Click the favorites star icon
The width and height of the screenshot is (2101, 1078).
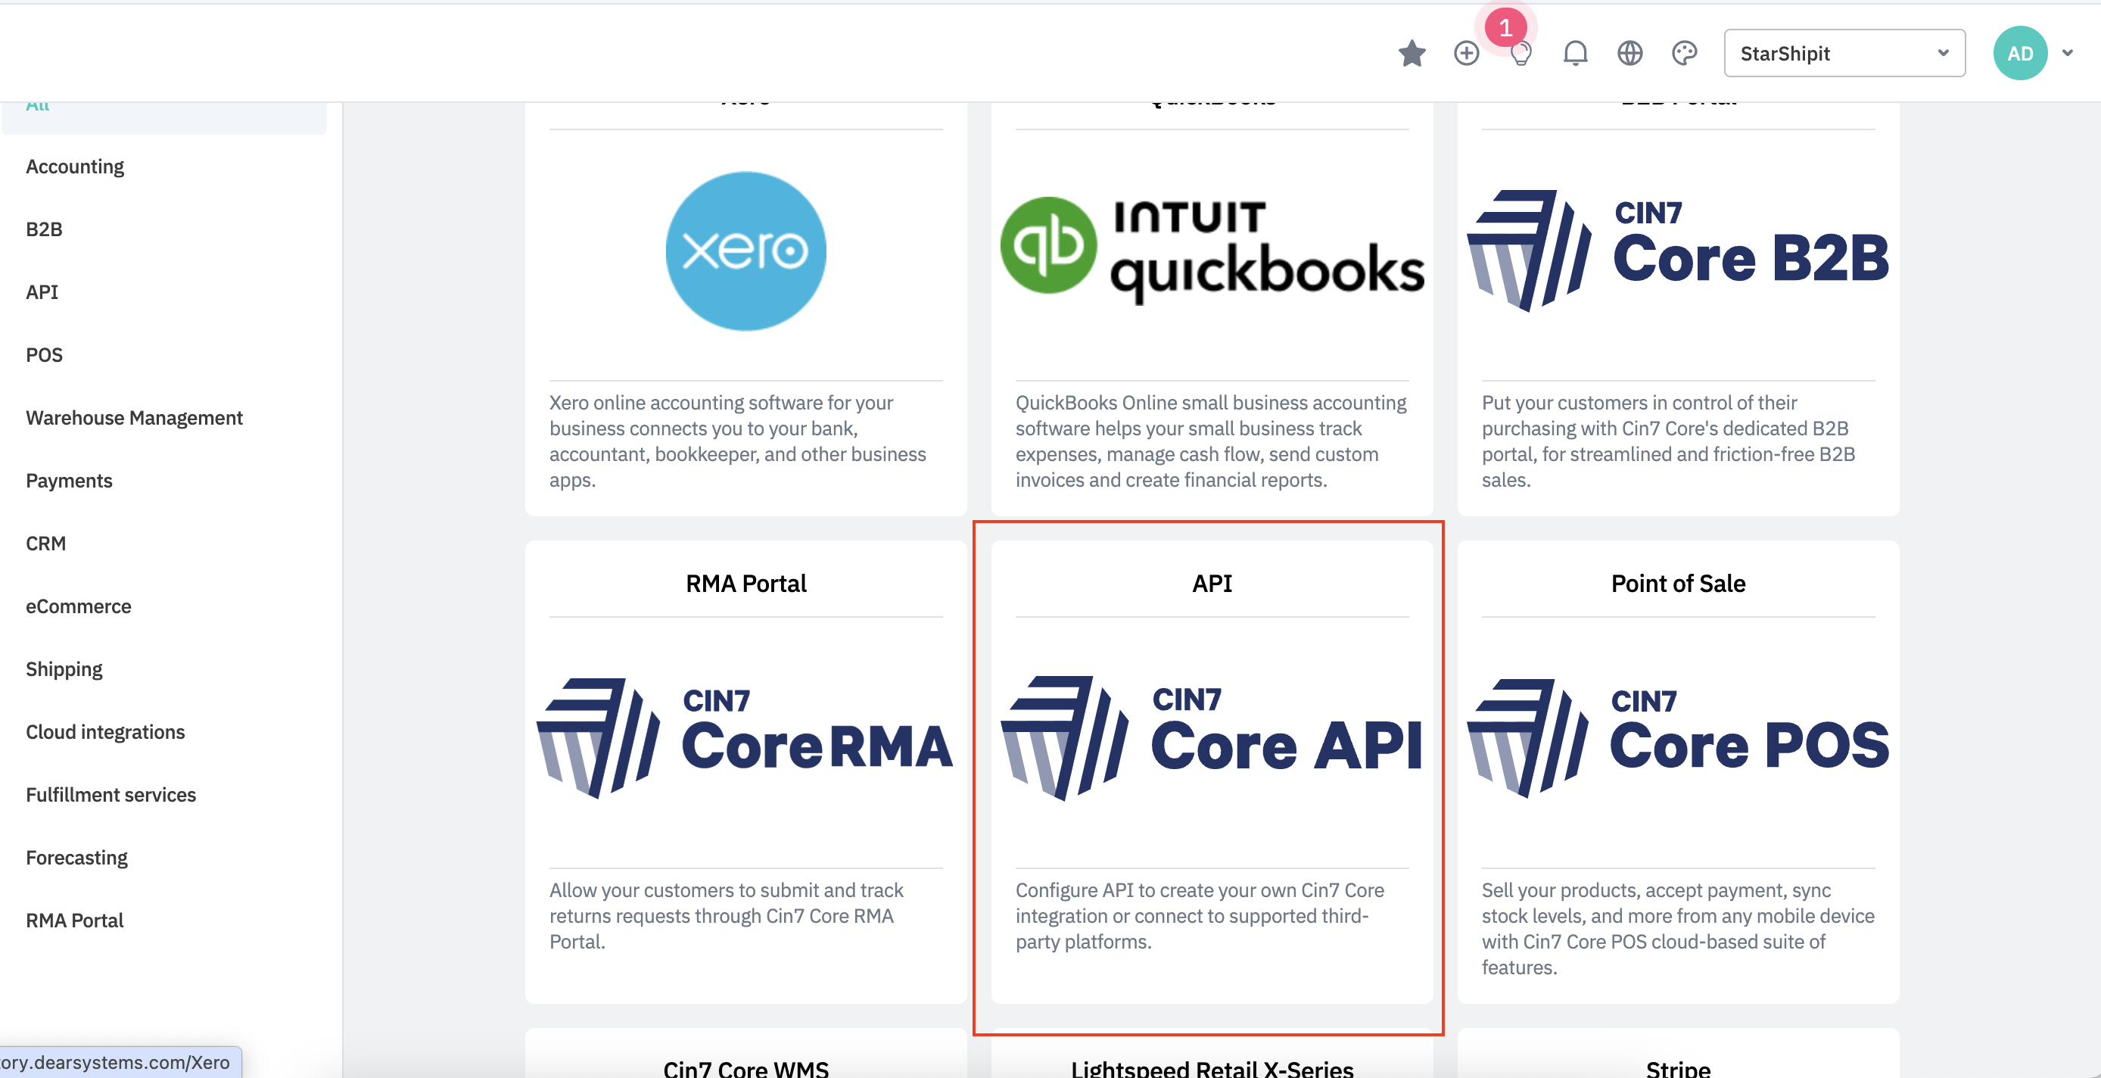click(1412, 54)
